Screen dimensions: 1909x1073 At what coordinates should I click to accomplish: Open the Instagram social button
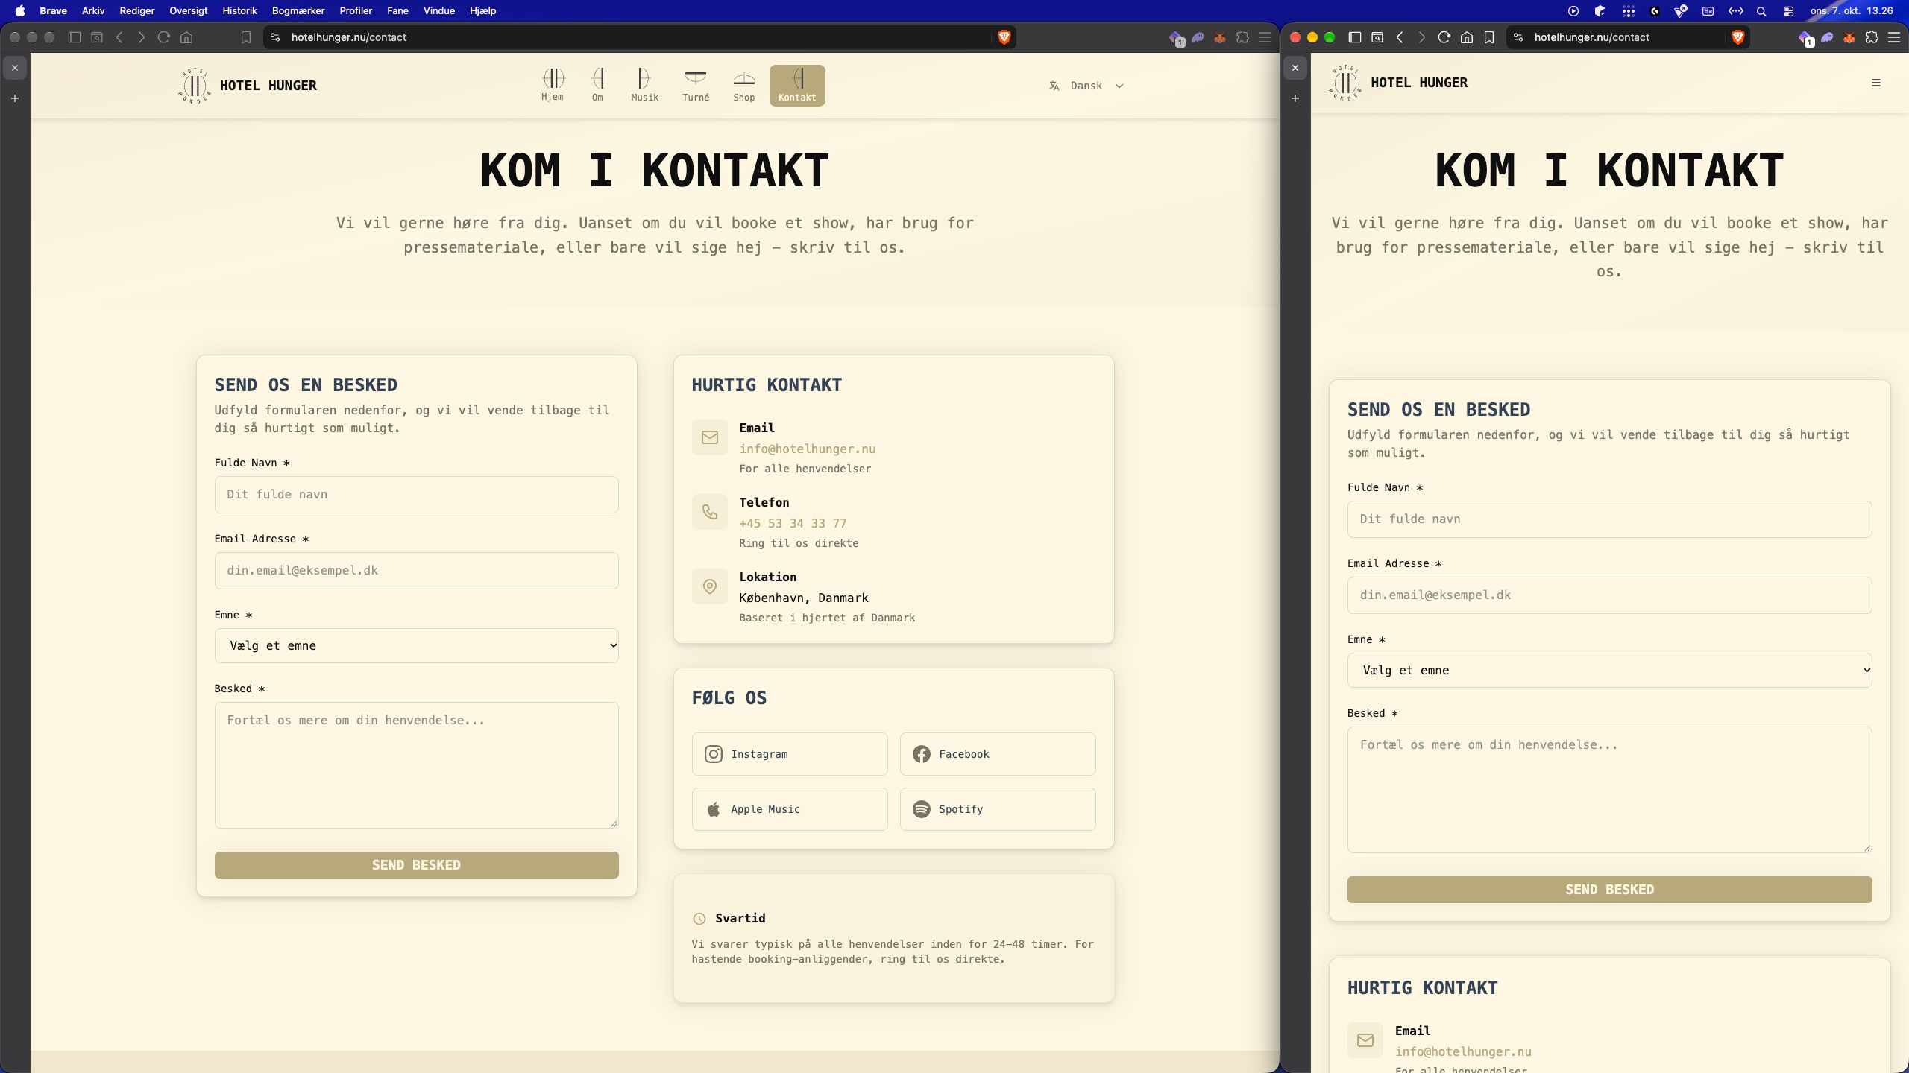tap(790, 754)
